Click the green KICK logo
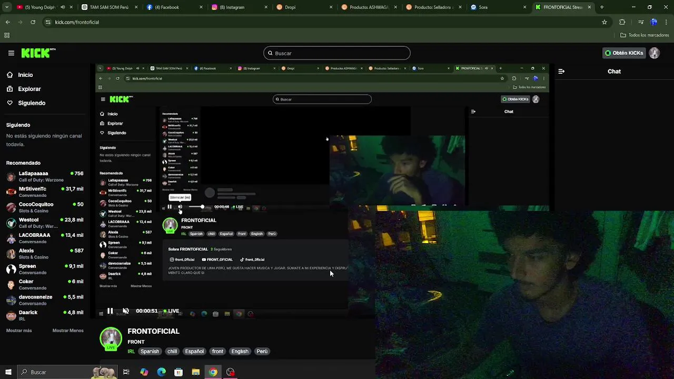This screenshot has width=674, height=379. point(38,53)
